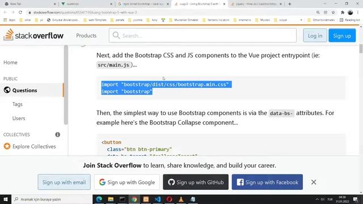Open the Apps bookmarks shortcut
This screenshot has height=204, width=363.
[9, 20]
